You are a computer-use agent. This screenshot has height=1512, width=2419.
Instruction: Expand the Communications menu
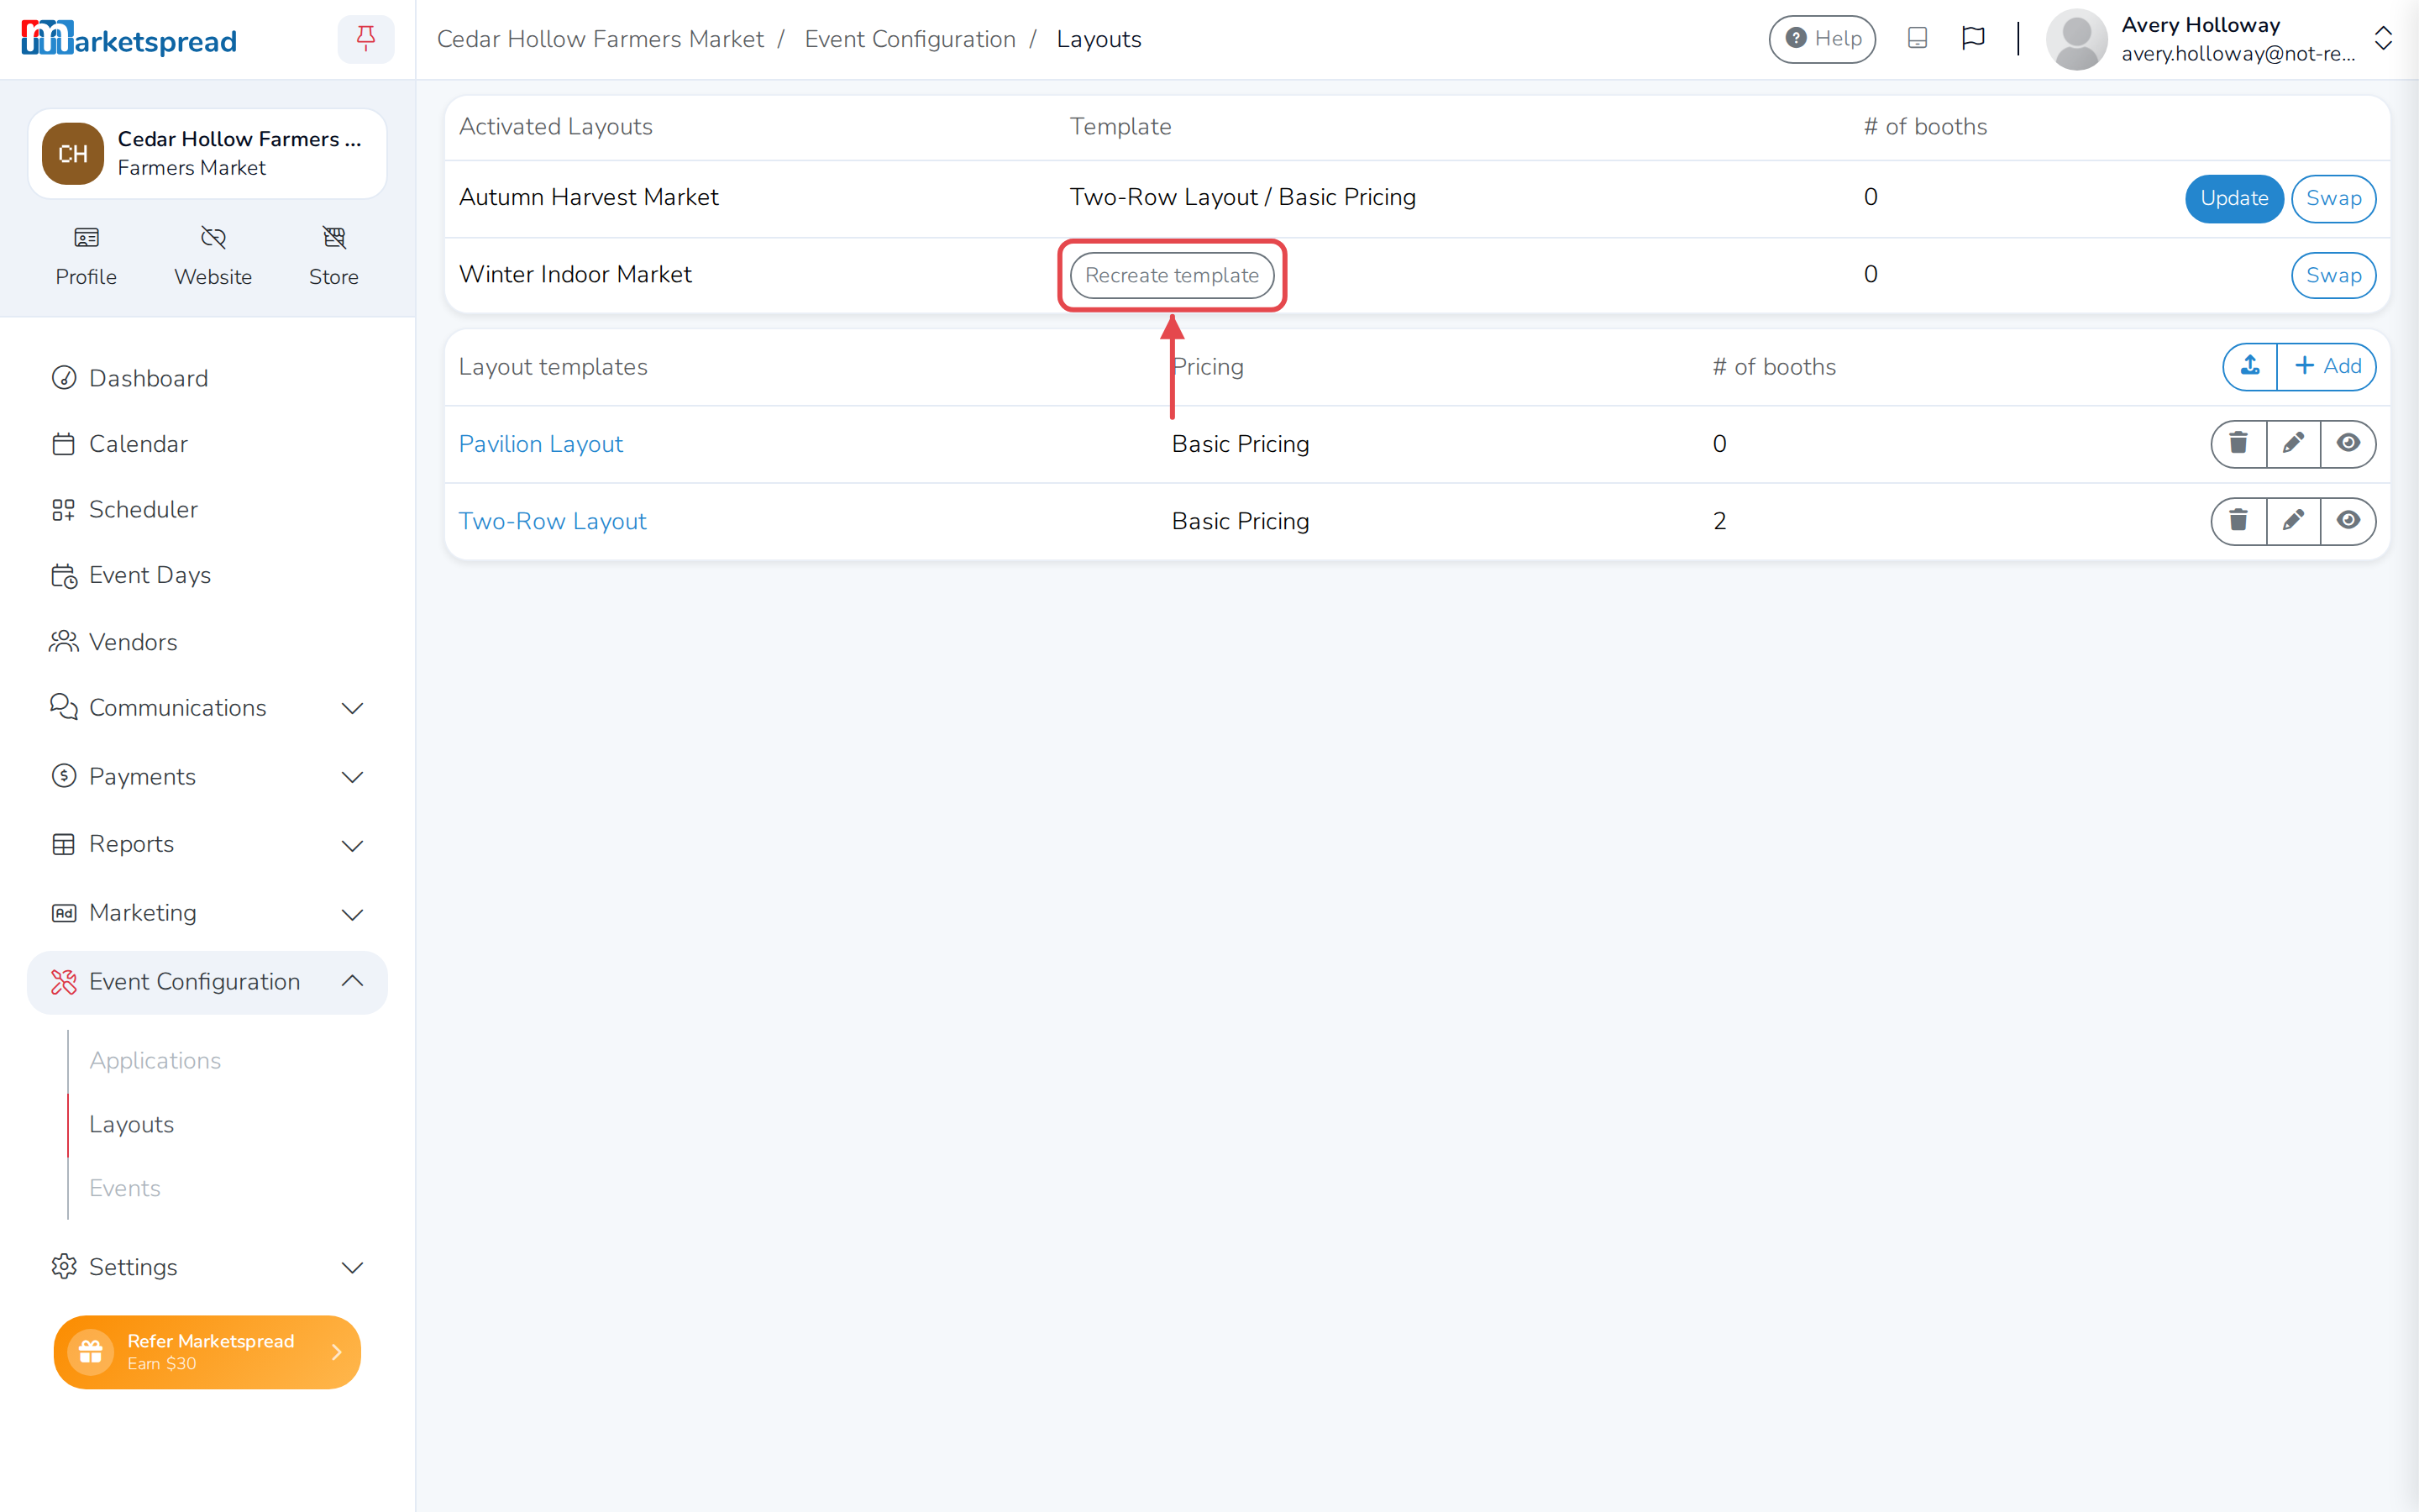207,708
